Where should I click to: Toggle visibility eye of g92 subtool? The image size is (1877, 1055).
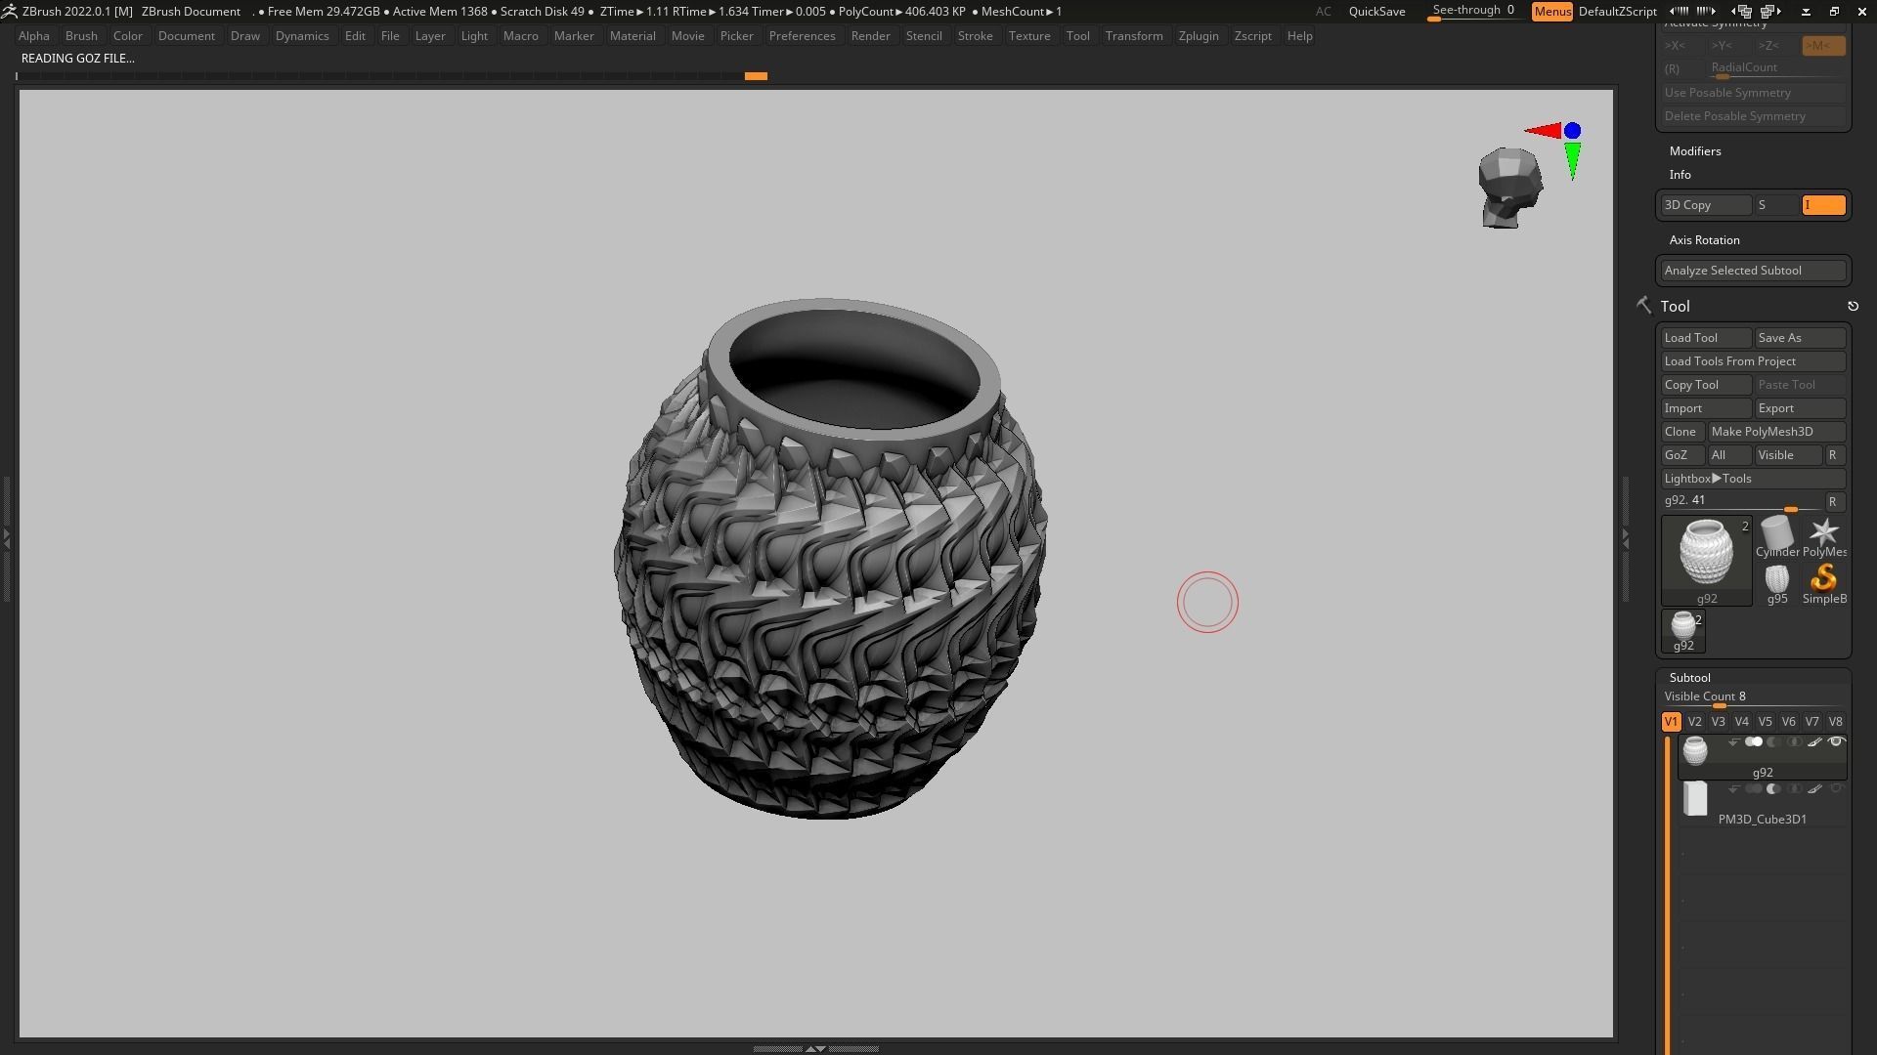pos(1836,742)
